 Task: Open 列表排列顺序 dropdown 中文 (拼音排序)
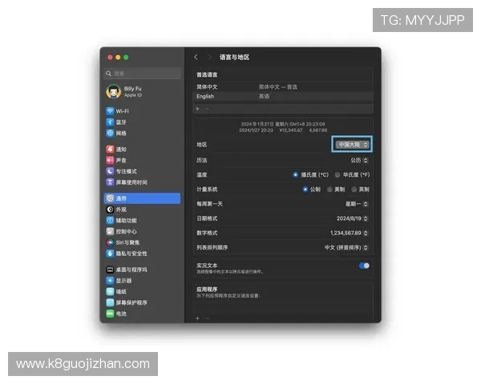click(346, 247)
